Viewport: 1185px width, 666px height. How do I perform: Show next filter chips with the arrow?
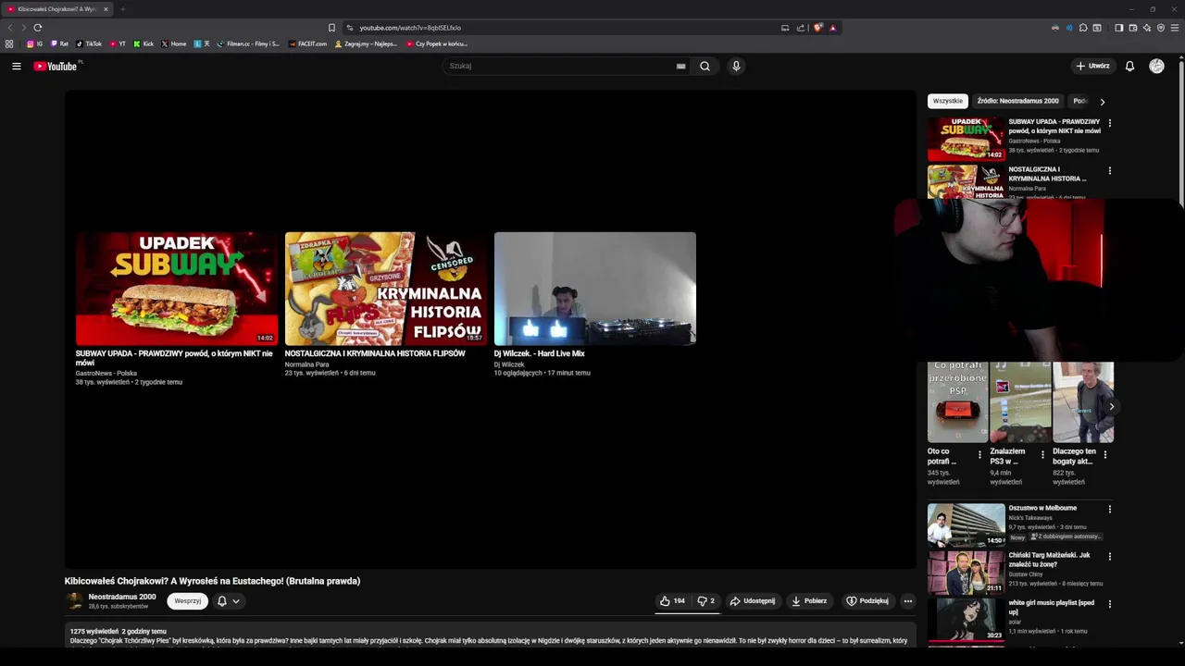1102,102
